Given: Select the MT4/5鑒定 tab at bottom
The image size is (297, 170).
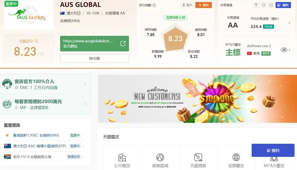Looking at the screenshot, I should (274, 164).
